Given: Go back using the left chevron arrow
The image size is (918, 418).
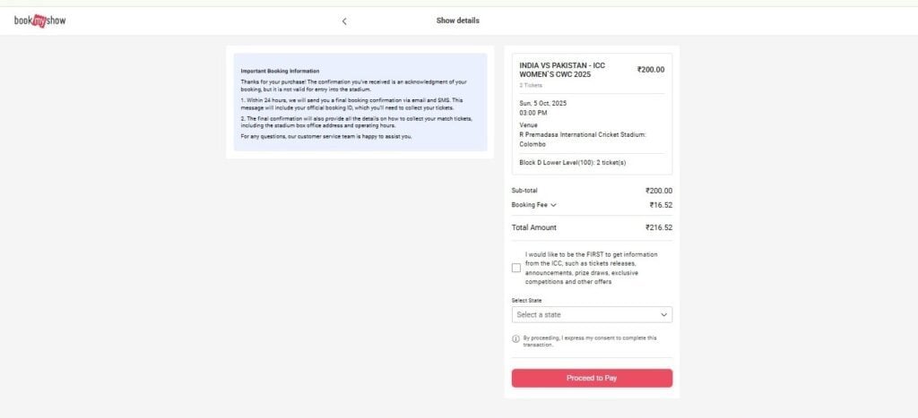Looking at the screenshot, I should coord(344,21).
